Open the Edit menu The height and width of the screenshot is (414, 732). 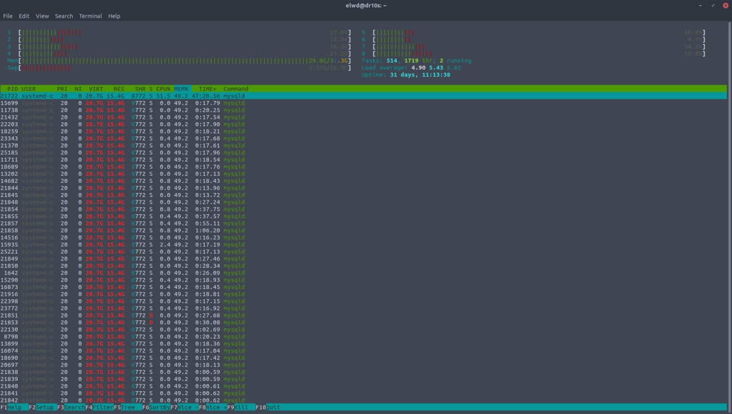24,16
